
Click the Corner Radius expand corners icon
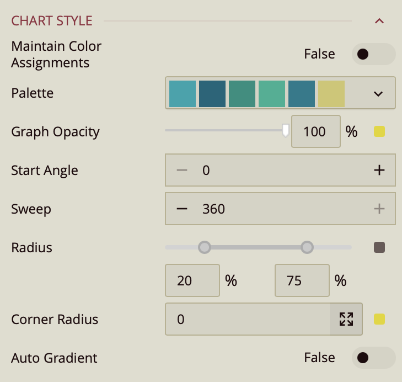[x=346, y=319]
